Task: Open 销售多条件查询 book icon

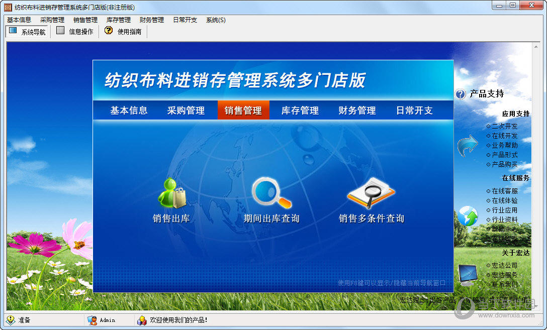Action: 371,193
